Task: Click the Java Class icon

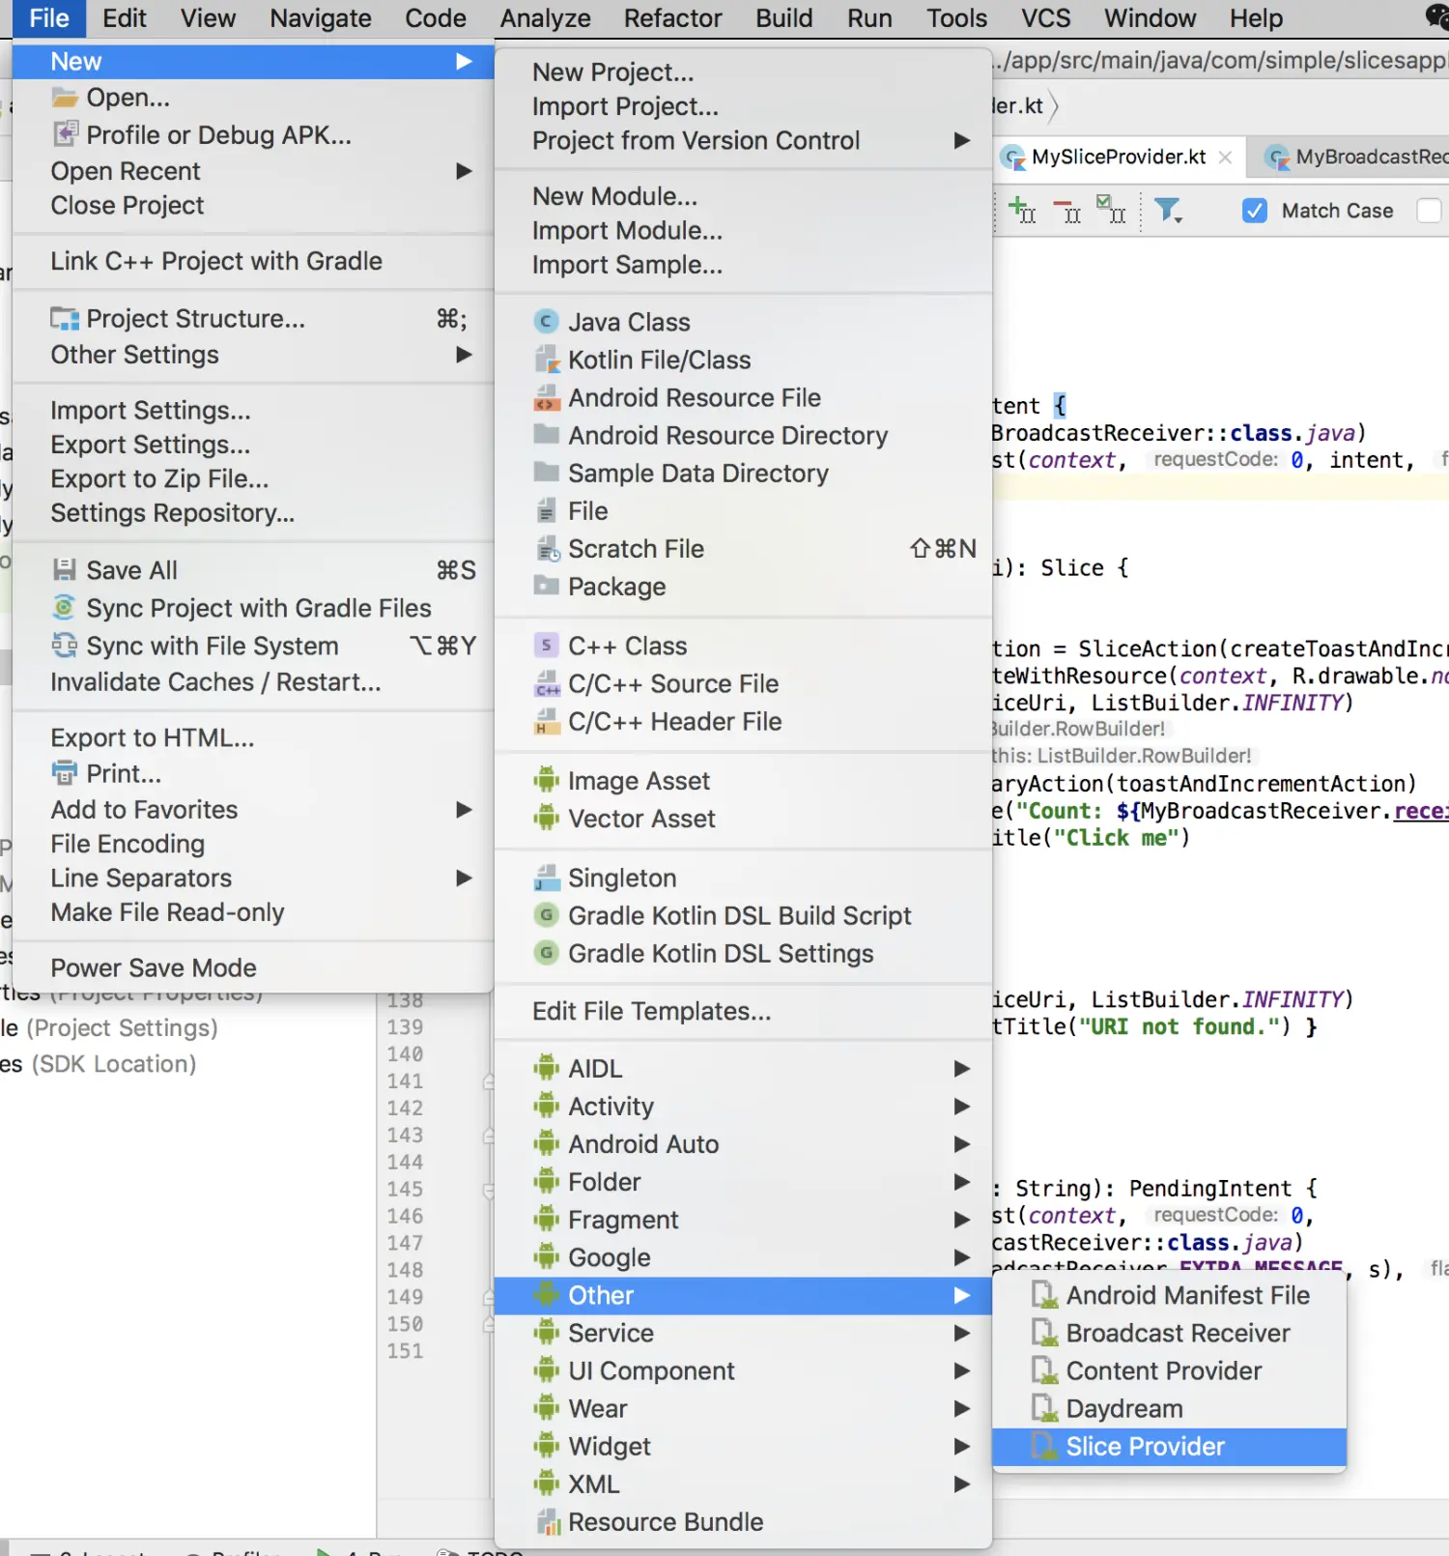Action: point(547,322)
